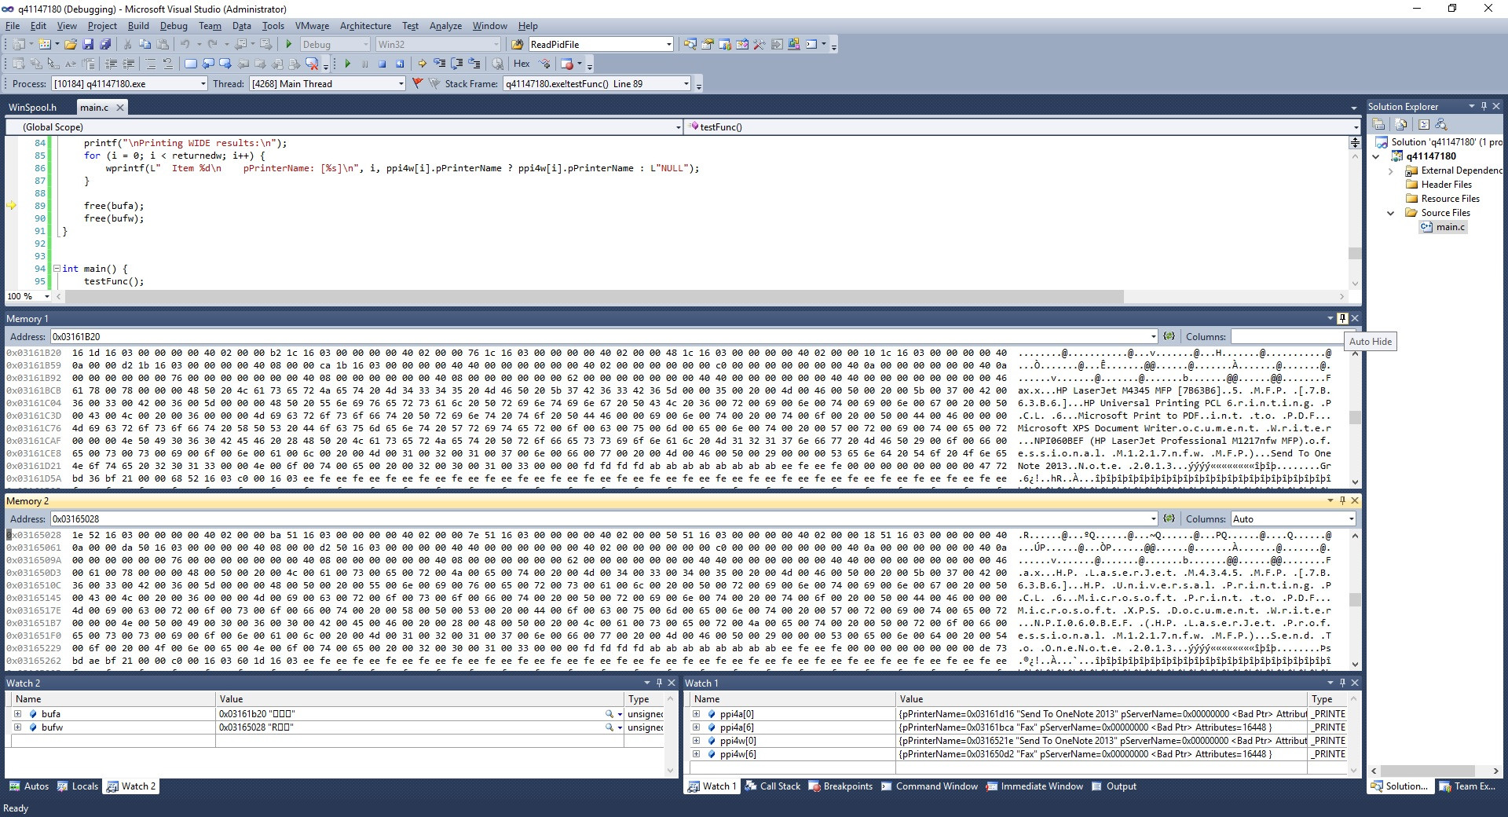Open the Analyze menu
Image resolution: width=1508 pixels, height=817 pixels.
(445, 26)
